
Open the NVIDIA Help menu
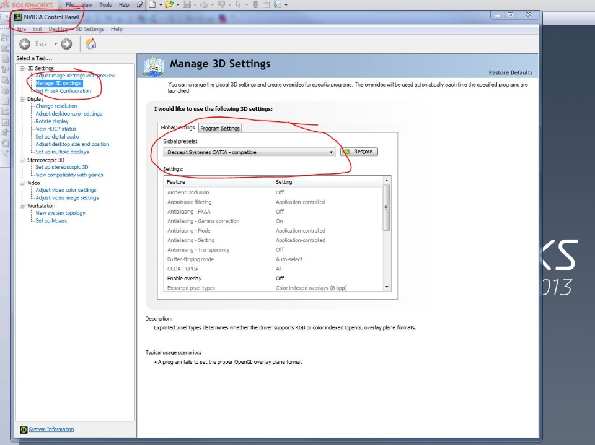117,29
